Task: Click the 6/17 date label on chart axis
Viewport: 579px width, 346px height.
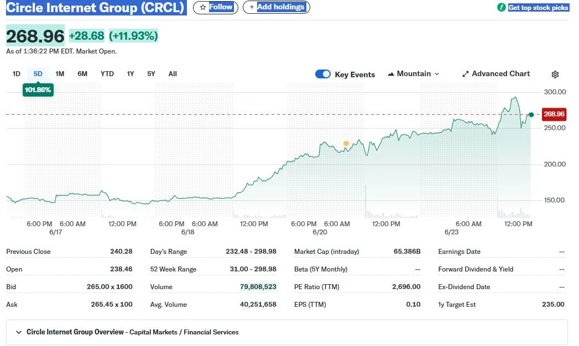Action: pos(55,232)
